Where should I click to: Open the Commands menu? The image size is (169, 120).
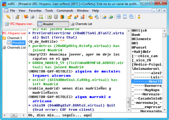click(65, 10)
